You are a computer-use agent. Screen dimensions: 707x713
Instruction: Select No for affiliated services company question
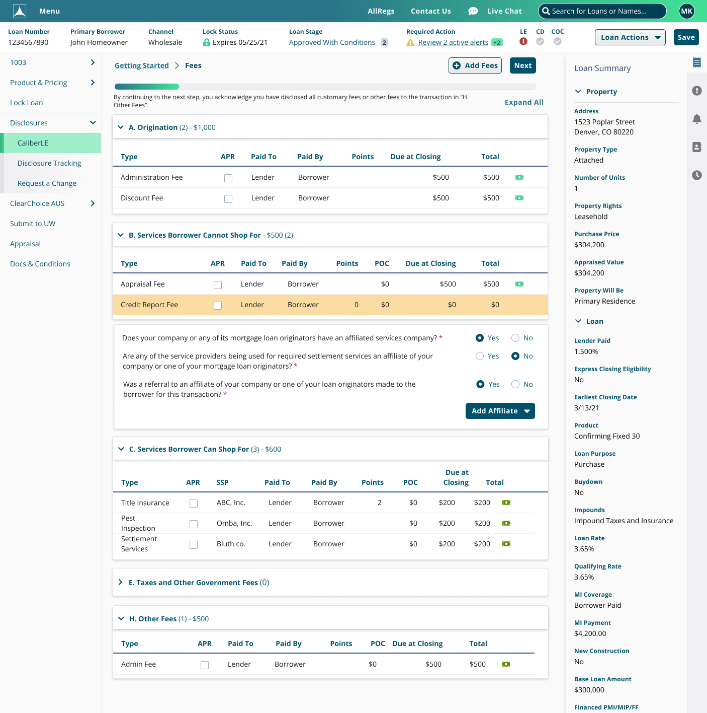515,338
